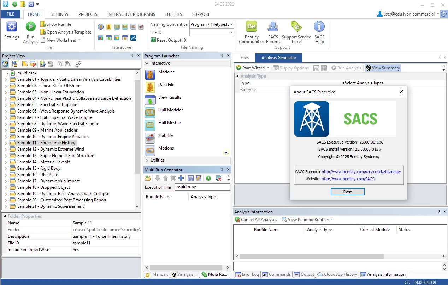Click Open Analysis Template in the ribbon
Image resolution: width=448 pixels, height=285 pixels.
click(66, 32)
